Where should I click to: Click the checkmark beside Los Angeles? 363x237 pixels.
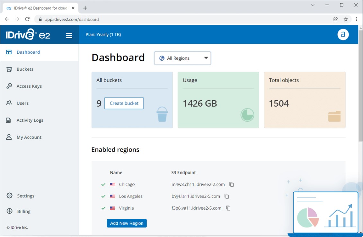point(103,196)
